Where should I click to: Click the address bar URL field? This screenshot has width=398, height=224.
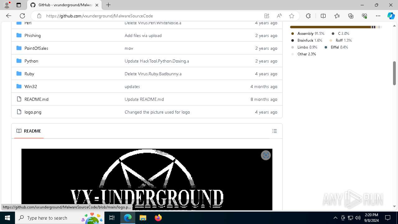click(152, 16)
